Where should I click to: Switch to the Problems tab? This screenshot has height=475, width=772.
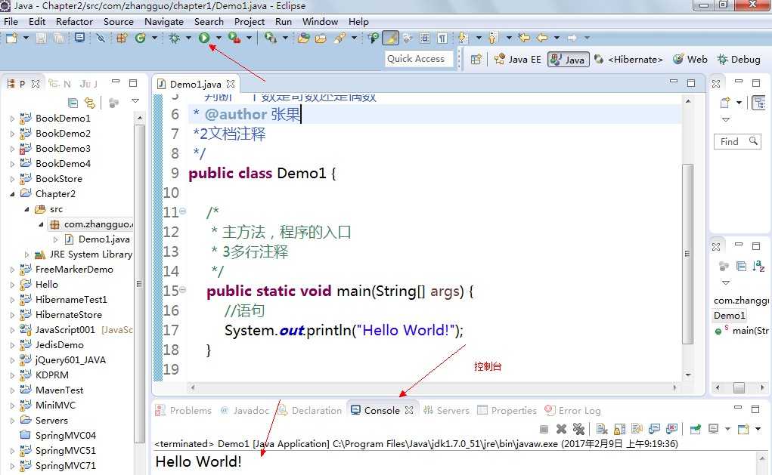coord(184,411)
